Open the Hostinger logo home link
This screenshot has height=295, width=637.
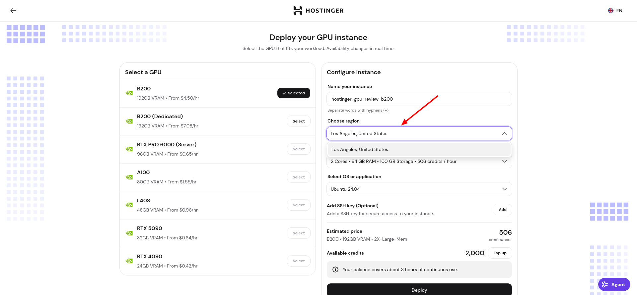pos(318,11)
